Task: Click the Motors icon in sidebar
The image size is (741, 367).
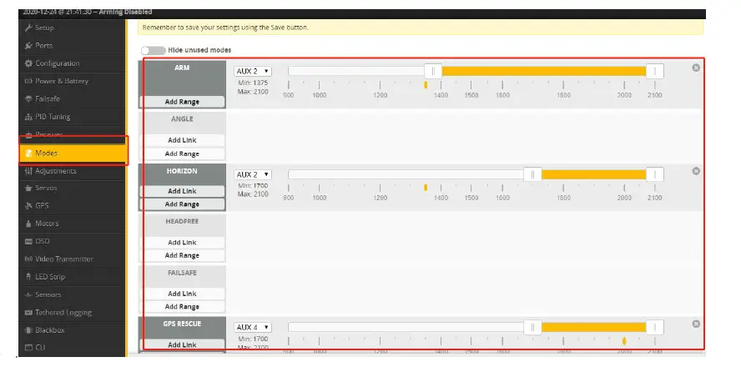Action: coord(28,224)
